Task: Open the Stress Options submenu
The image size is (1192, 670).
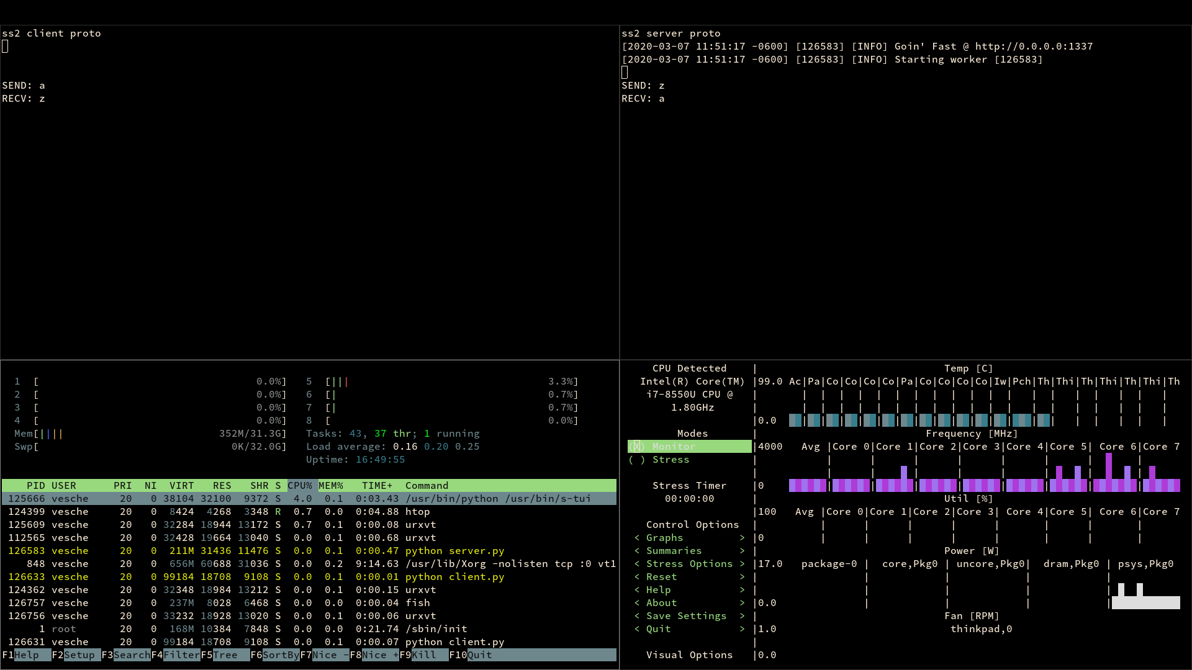Action: (x=689, y=564)
